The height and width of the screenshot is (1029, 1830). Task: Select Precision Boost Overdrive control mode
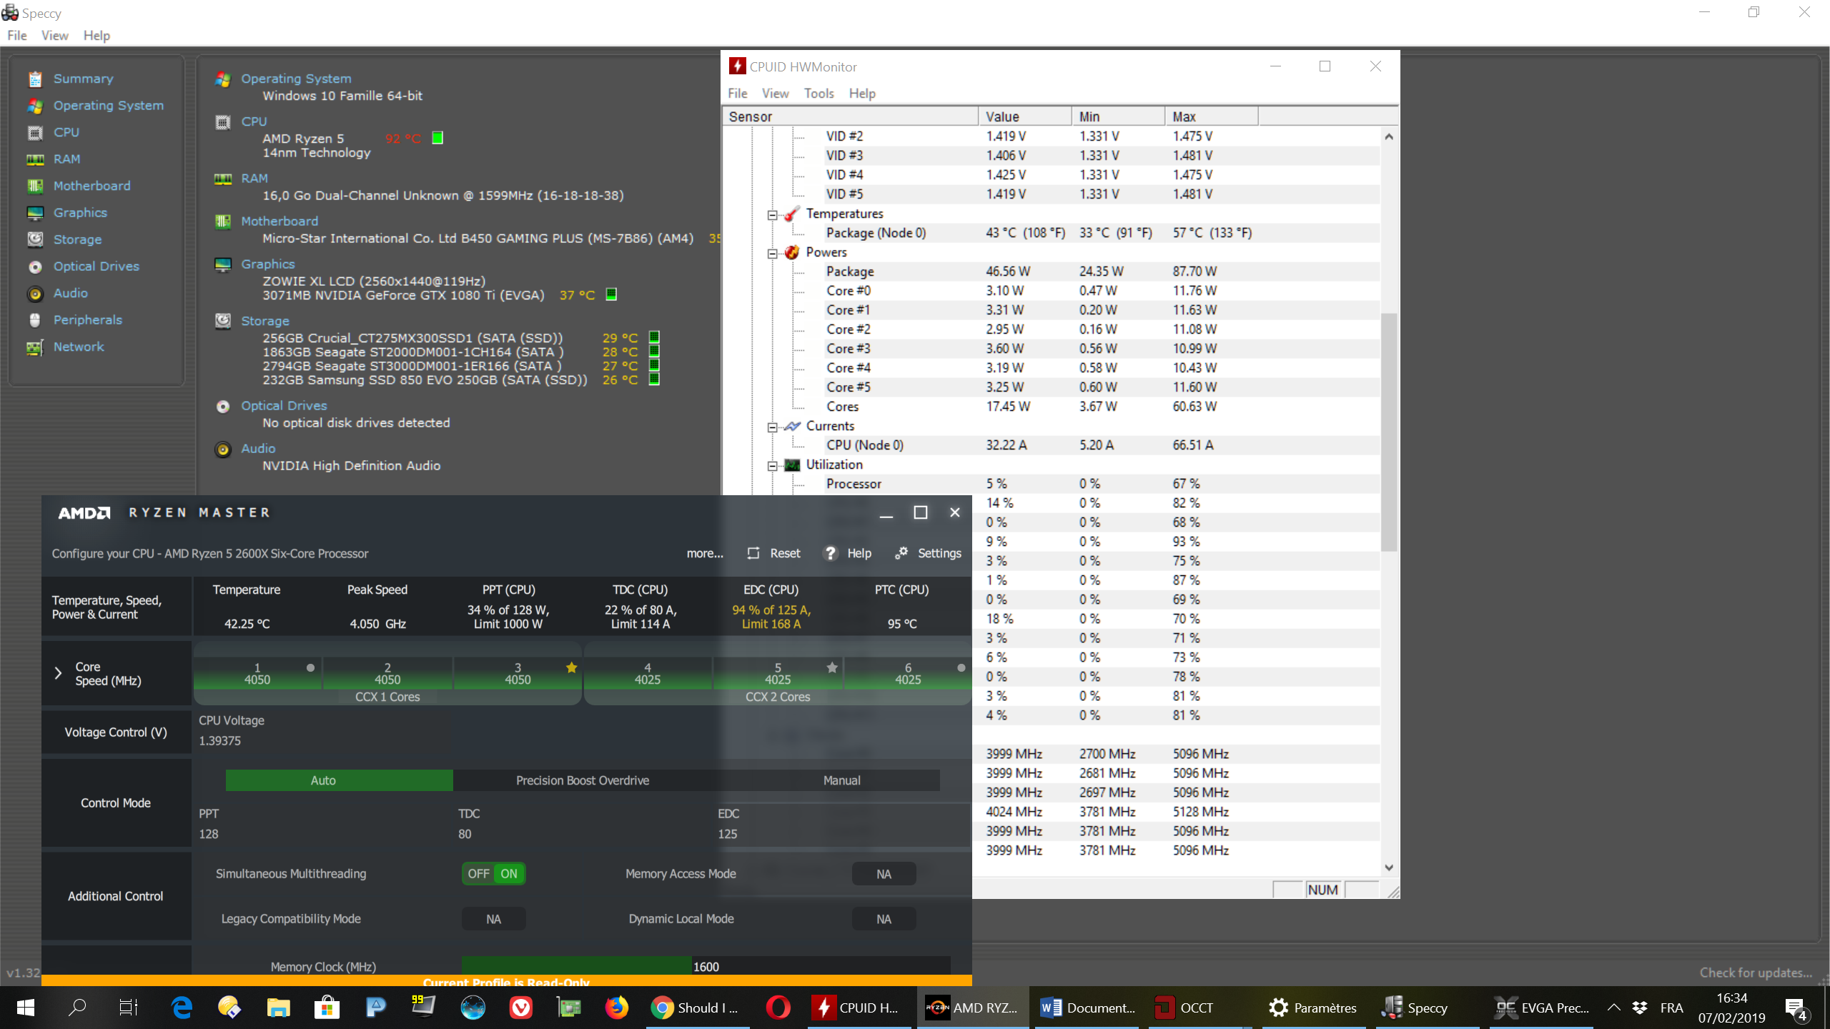583,780
